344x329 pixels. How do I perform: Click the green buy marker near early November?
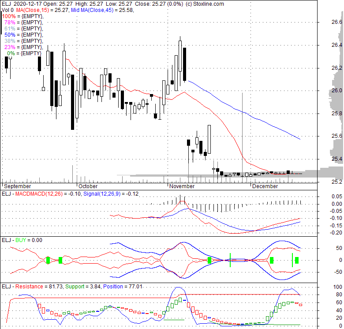pos(209,260)
